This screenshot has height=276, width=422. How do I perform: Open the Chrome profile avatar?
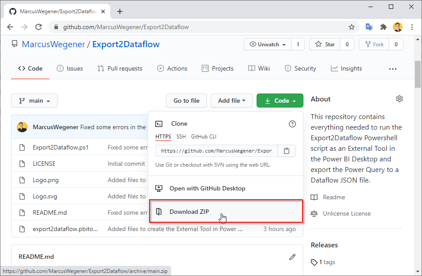398,27
